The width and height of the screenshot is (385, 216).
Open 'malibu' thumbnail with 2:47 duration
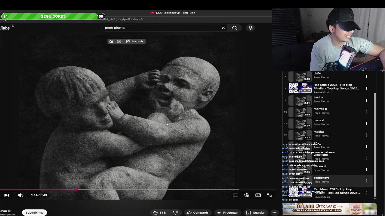(x=300, y=135)
